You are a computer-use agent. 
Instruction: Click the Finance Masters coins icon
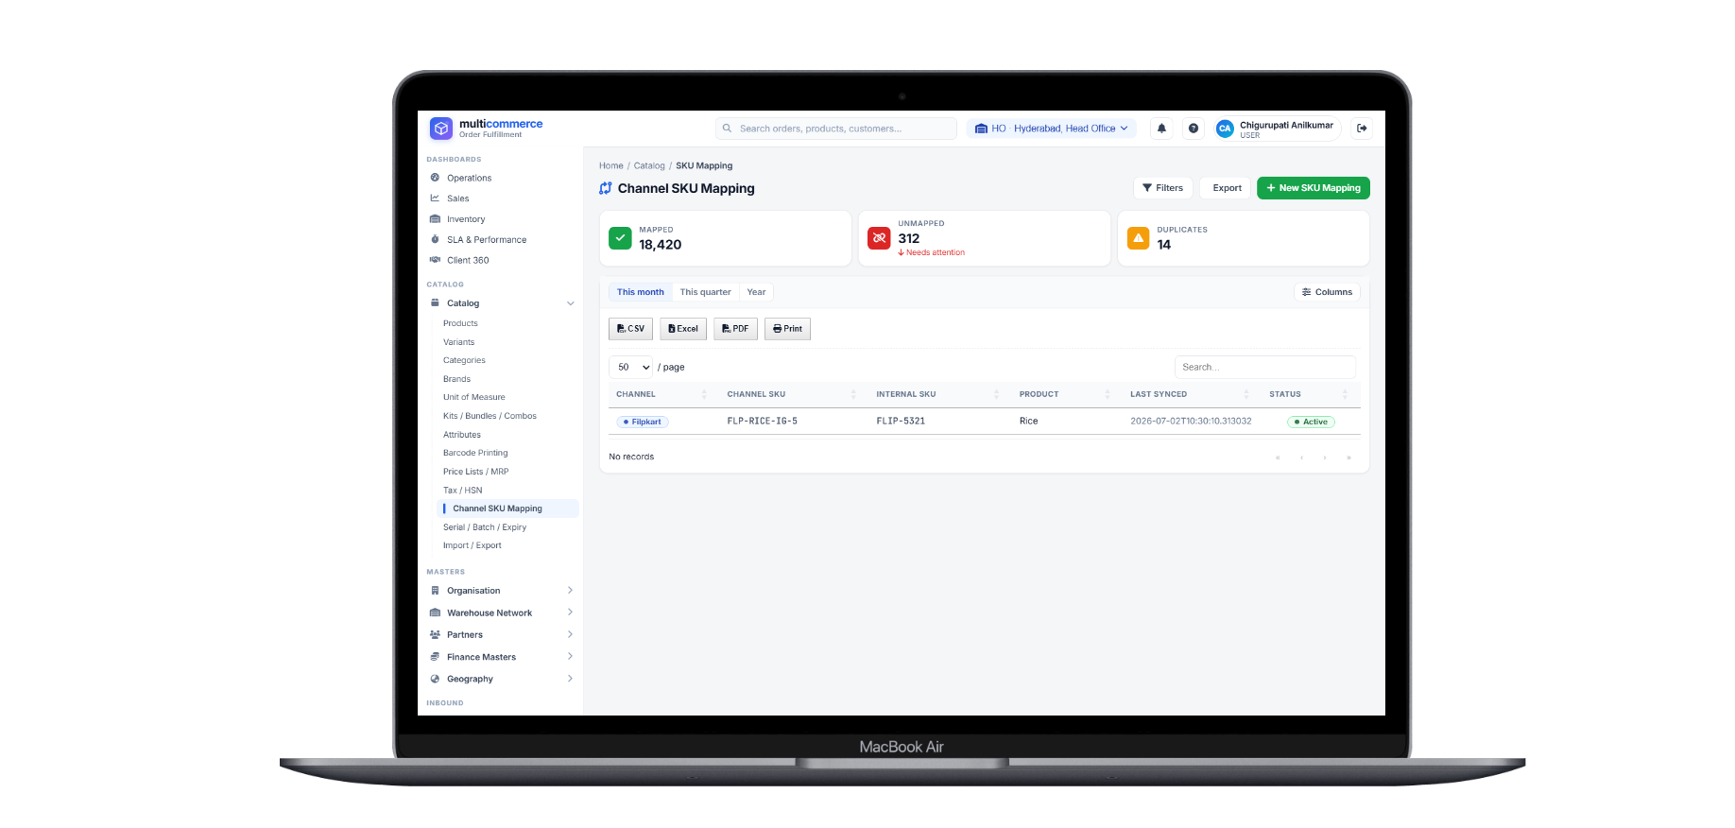point(435,657)
